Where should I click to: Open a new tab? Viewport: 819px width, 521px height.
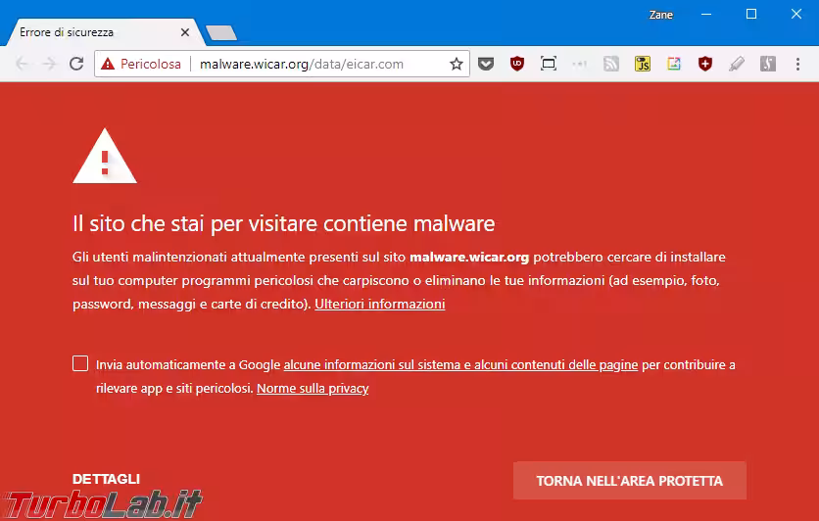(221, 33)
